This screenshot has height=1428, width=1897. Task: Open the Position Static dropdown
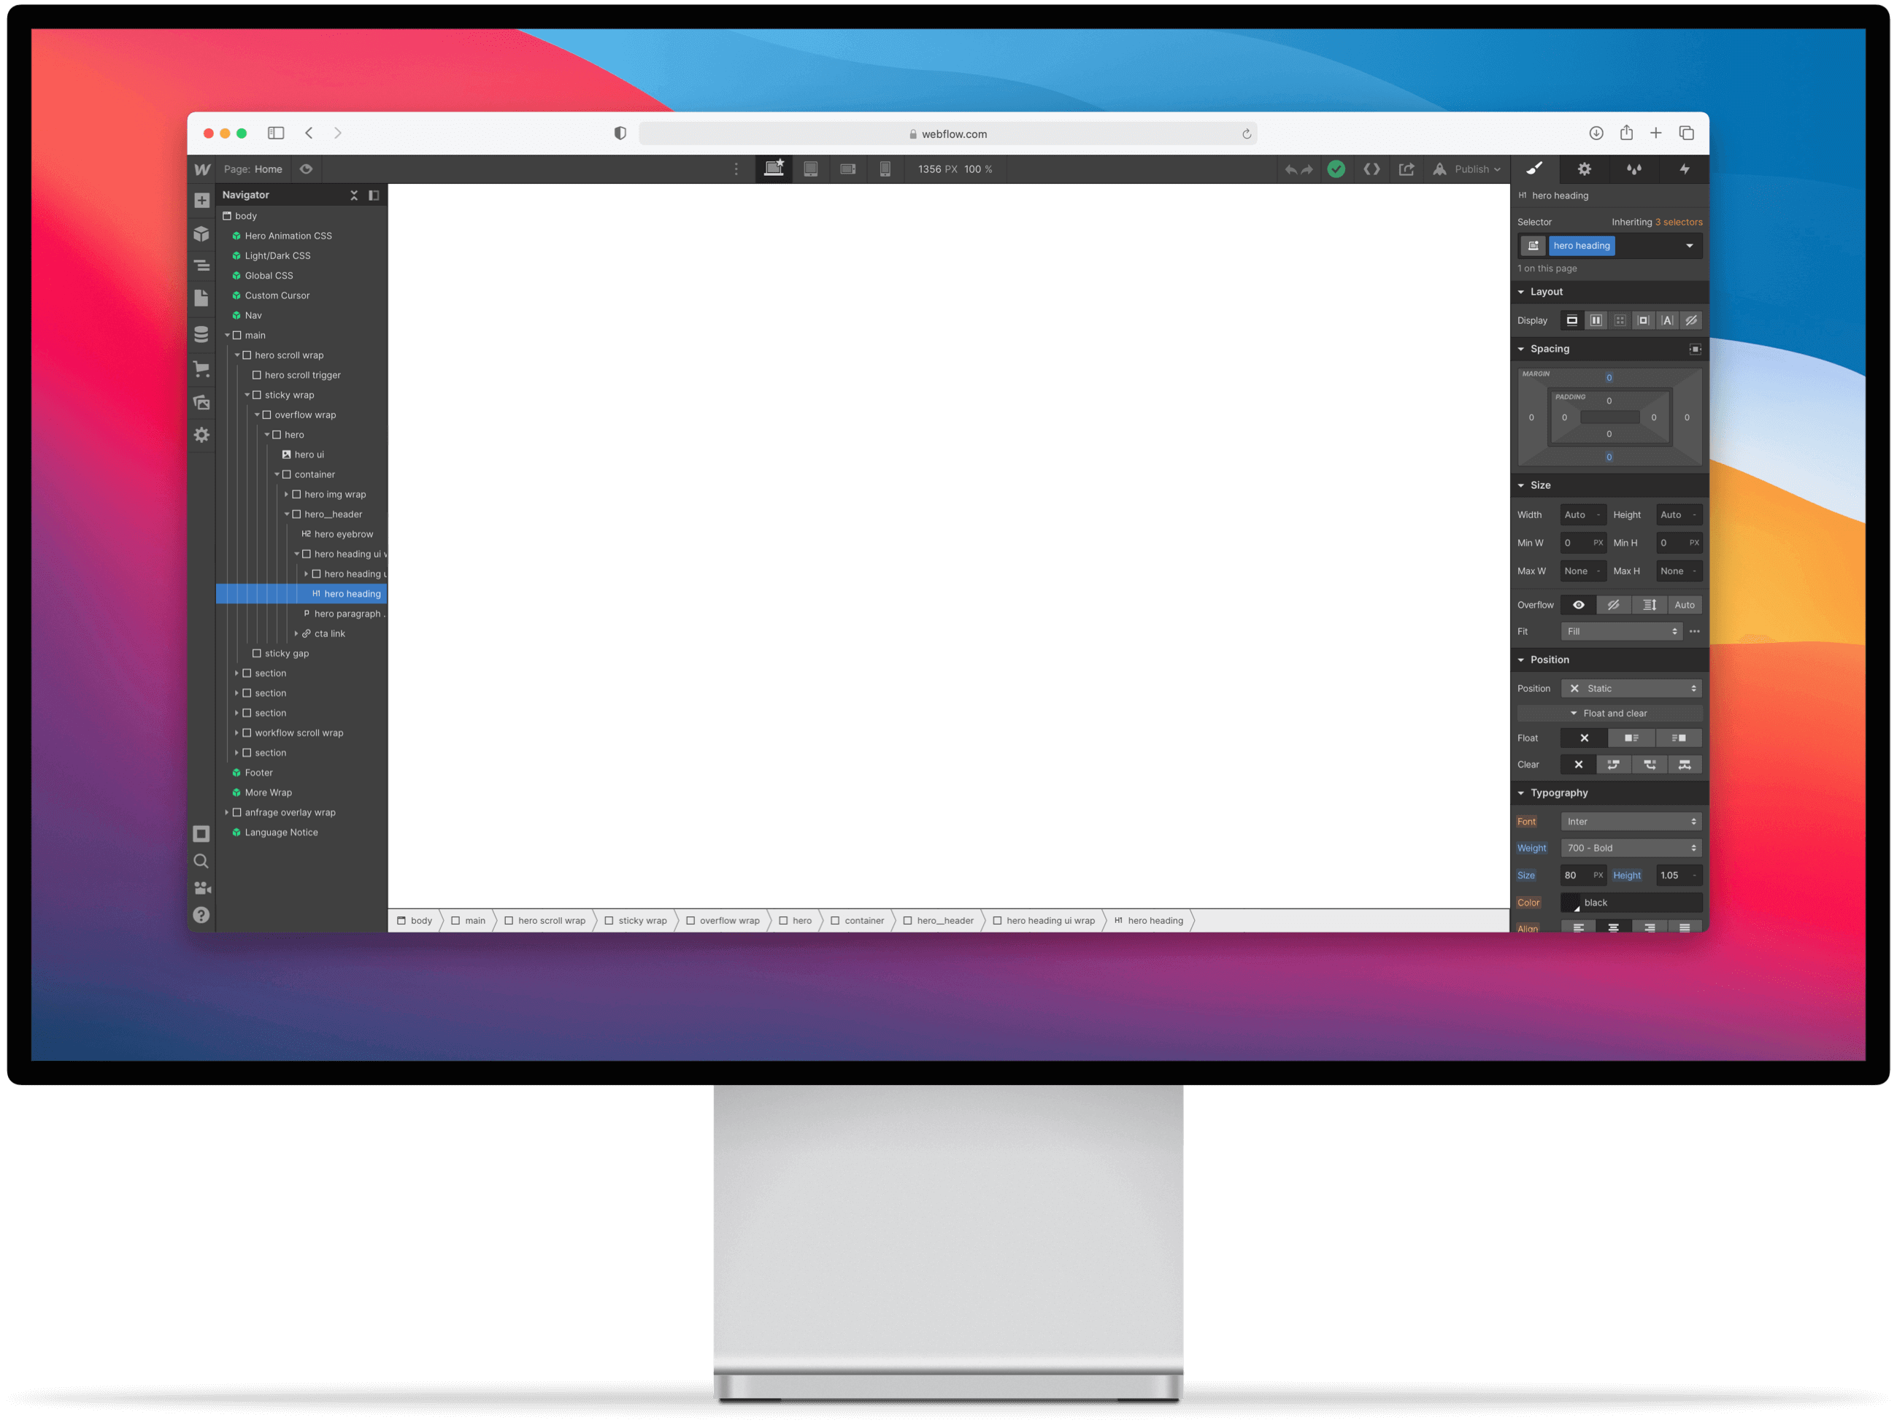(x=1631, y=688)
